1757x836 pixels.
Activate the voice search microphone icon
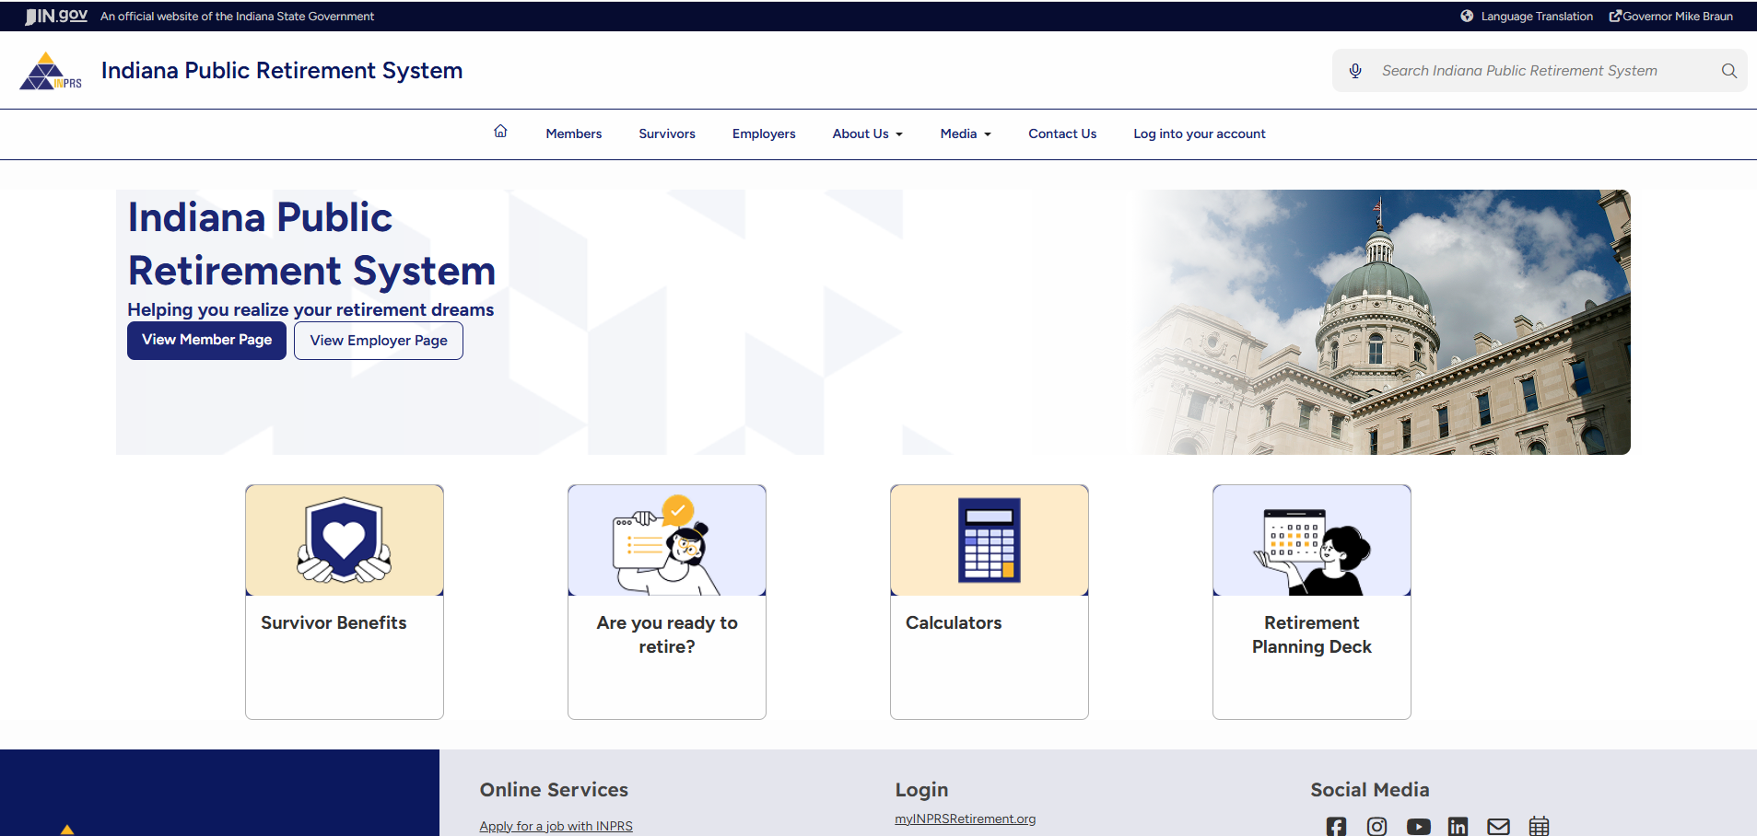coord(1355,71)
